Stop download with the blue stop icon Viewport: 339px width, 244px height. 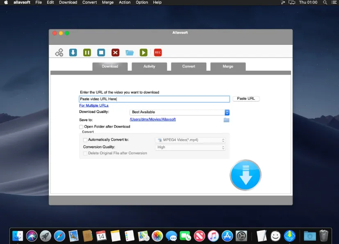click(x=101, y=53)
